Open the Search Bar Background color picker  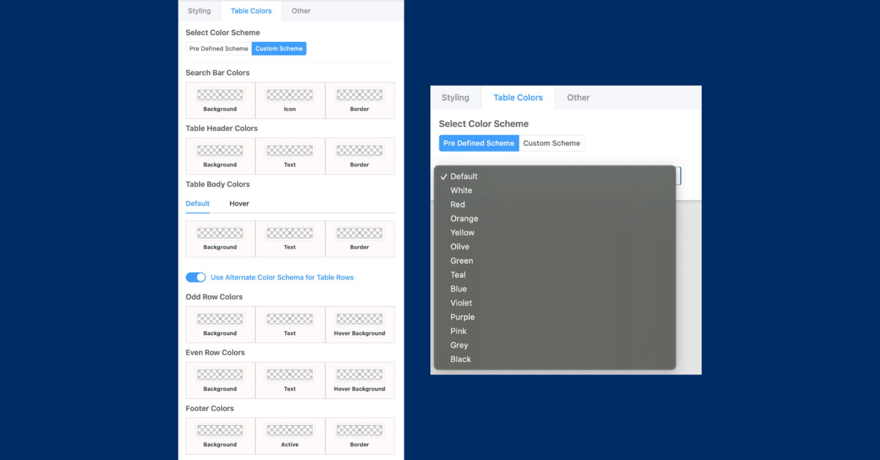point(220,94)
